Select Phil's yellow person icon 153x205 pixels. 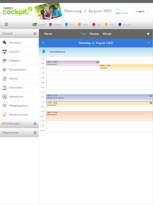(x=106, y=24)
